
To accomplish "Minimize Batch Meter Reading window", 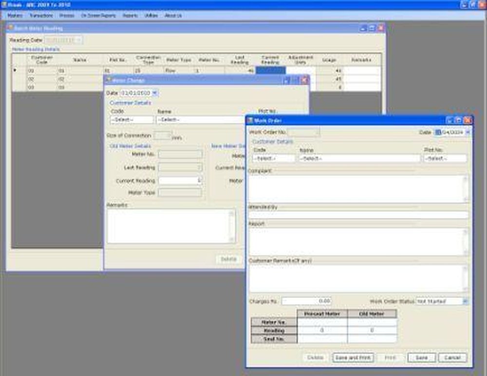I will pyautogui.click(x=363, y=28).
